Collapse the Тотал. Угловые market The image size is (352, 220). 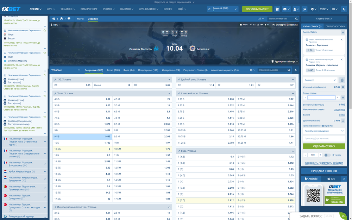[x=169, y=93]
